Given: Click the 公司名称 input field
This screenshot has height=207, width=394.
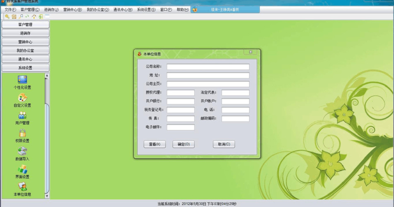Looking at the screenshot, I should pyautogui.click(x=208, y=67).
